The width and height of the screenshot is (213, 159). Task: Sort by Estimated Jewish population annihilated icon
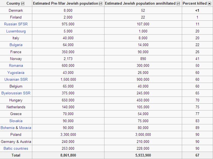[x=178, y=4]
